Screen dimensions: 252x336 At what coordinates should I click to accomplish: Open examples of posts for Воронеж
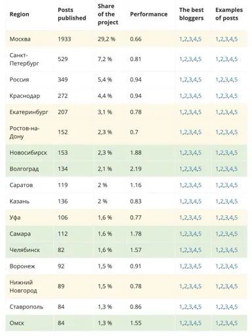[226, 266]
